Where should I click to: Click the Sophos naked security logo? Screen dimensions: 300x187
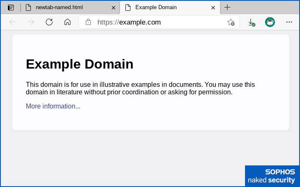(272, 176)
